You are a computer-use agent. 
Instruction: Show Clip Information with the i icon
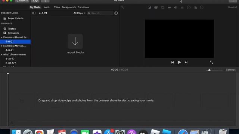pos(202,7)
